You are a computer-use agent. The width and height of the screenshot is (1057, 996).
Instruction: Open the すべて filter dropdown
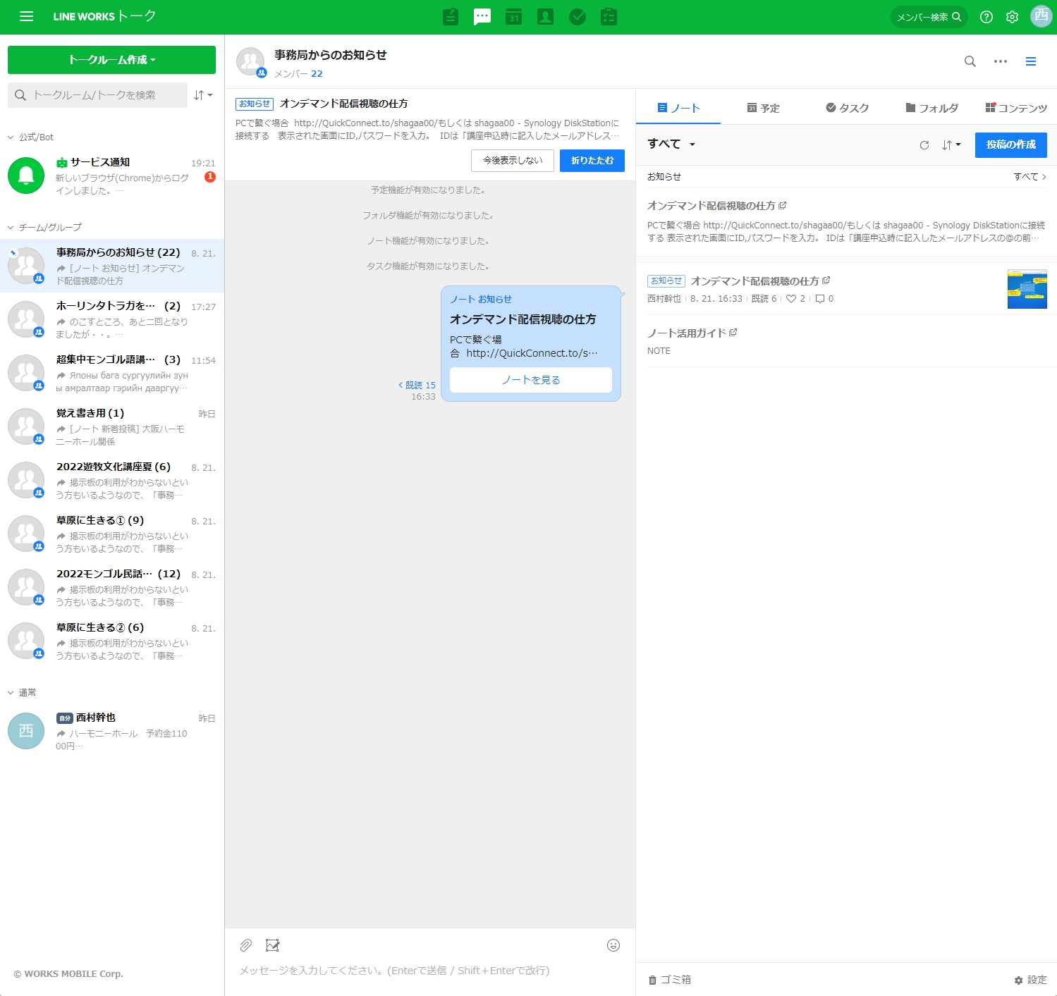tap(671, 144)
